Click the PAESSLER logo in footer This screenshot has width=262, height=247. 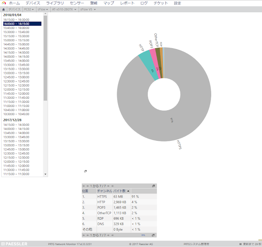[x=14, y=244]
